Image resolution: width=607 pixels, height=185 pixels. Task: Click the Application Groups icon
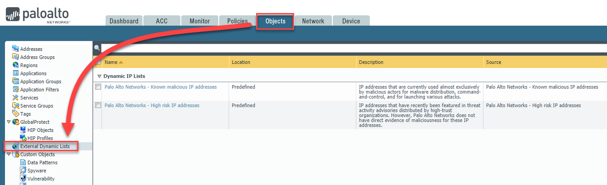[16, 81]
